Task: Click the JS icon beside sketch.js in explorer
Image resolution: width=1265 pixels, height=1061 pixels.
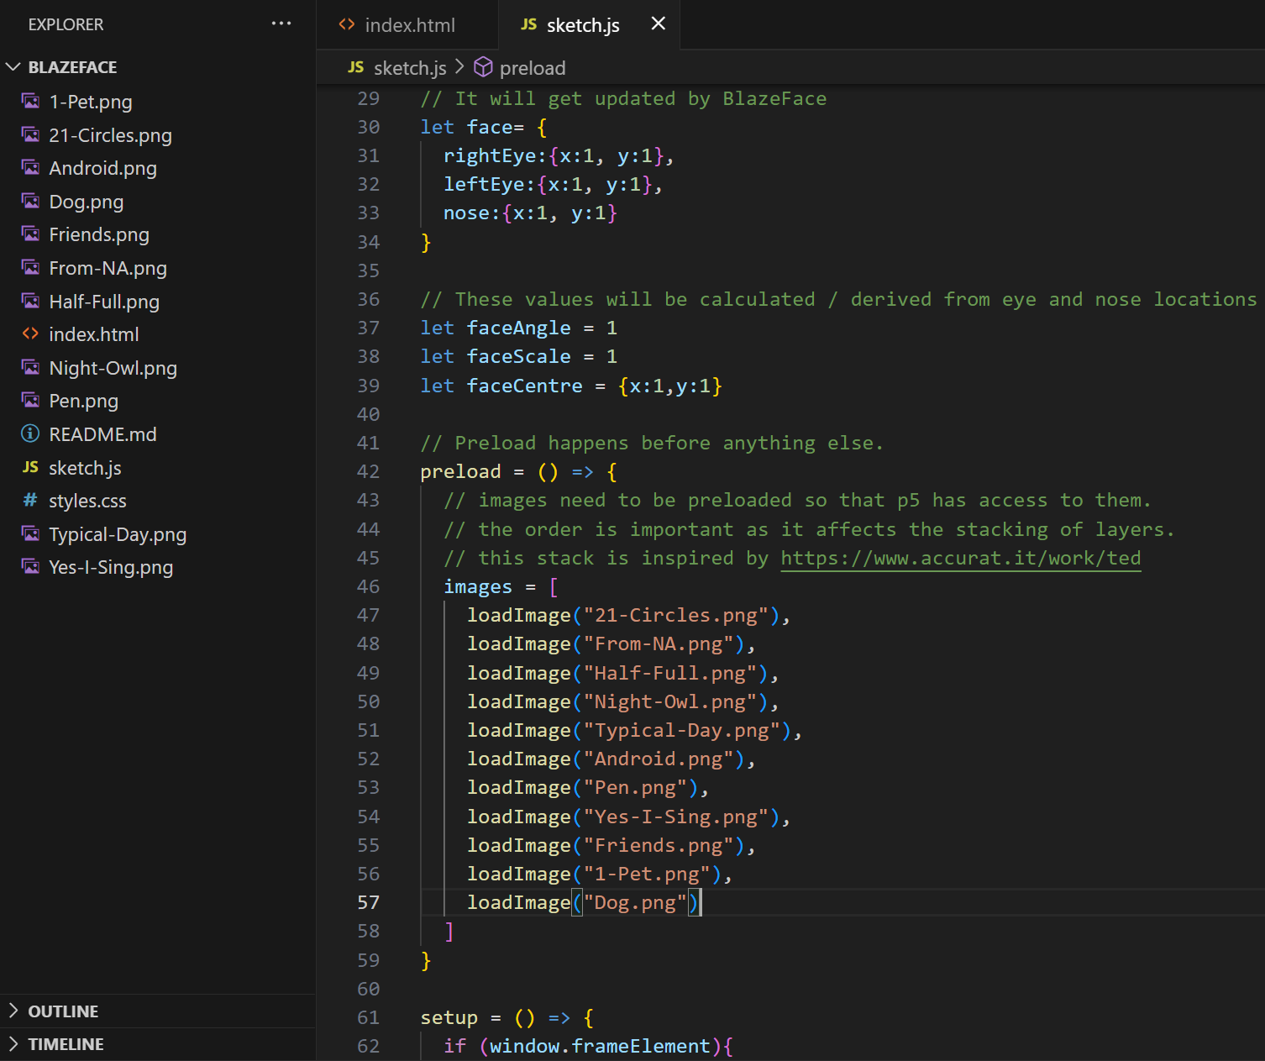Action: (31, 467)
